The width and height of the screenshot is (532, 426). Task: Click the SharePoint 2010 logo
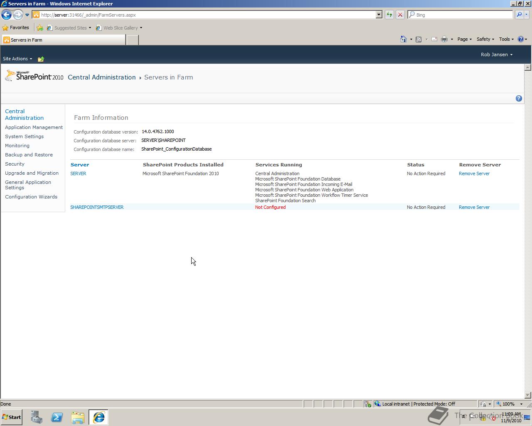[34, 76]
